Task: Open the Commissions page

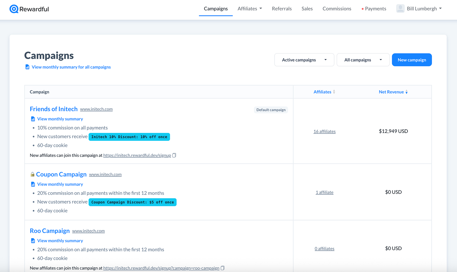Action: 337,9
